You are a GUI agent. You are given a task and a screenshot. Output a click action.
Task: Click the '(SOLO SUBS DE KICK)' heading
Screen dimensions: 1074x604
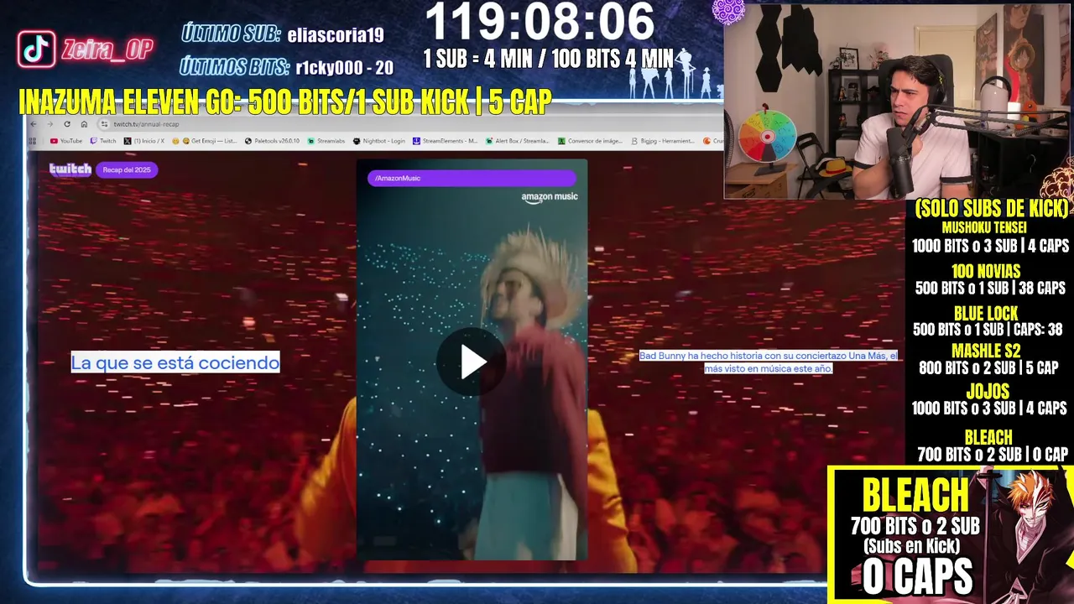pyautogui.click(x=993, y=208)
